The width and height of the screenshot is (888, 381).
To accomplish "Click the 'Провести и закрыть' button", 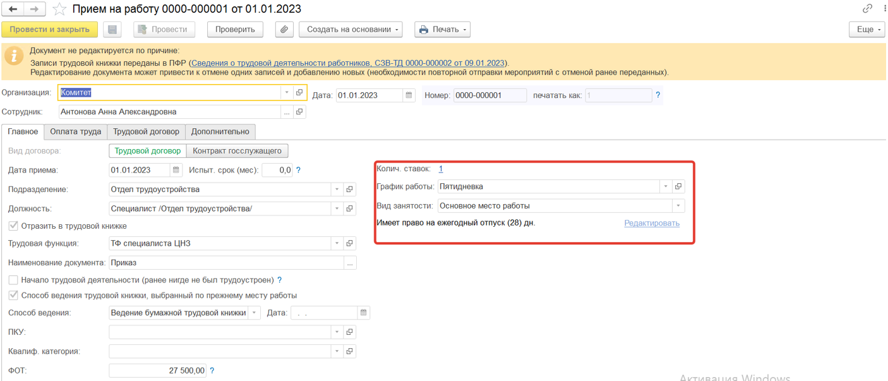I will [49, 29].
